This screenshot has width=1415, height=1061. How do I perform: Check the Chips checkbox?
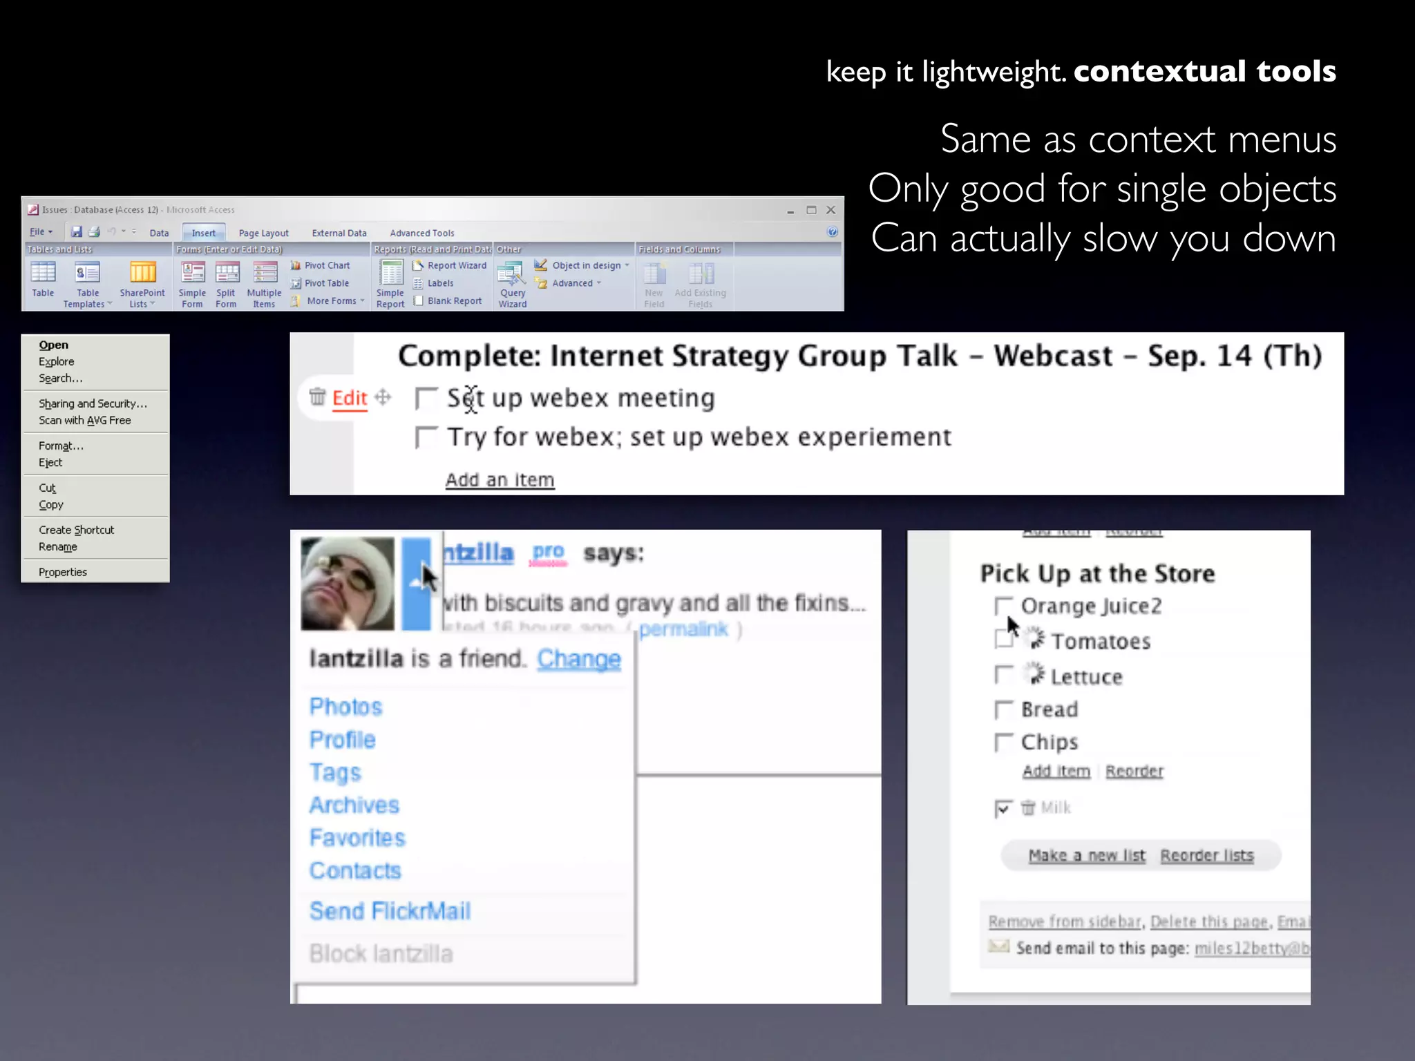[1003, 743]
